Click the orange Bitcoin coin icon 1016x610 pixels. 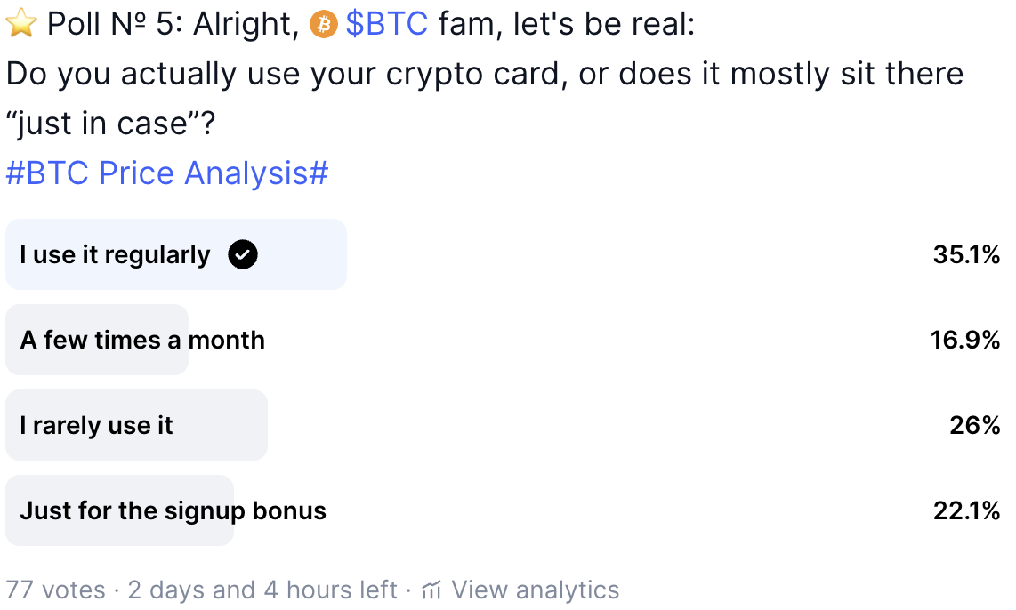(322, 26)
